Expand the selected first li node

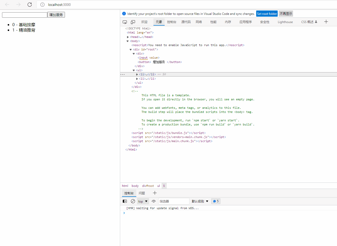click(137, 74)
